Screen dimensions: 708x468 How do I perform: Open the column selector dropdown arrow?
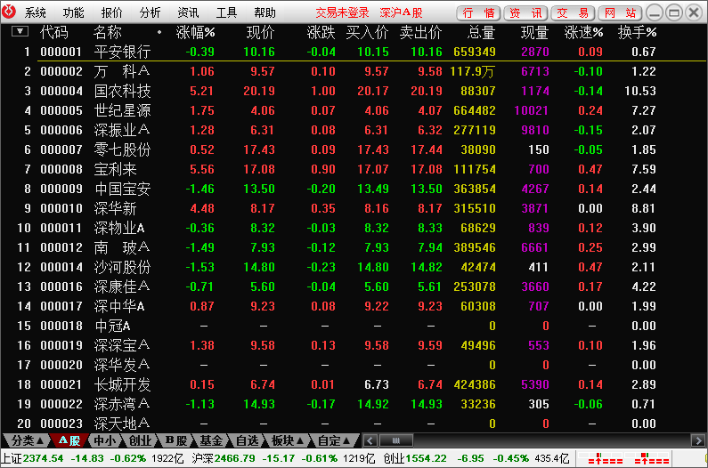pos(20,32)
